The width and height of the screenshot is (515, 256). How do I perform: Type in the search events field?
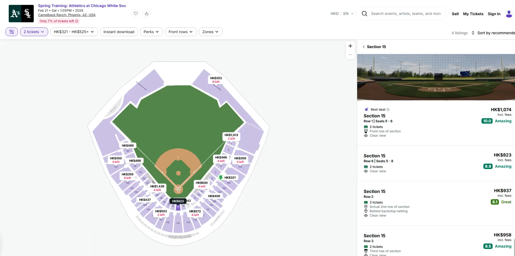(406, 14)
